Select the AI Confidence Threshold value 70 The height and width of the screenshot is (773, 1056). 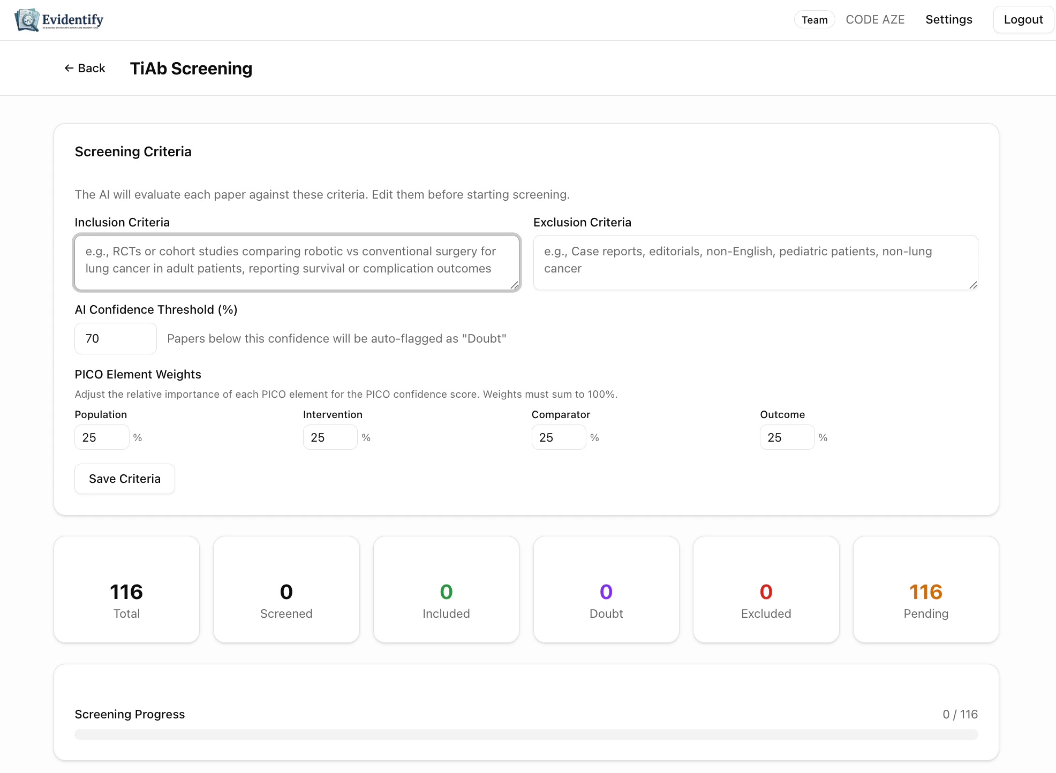coord(115,338)
